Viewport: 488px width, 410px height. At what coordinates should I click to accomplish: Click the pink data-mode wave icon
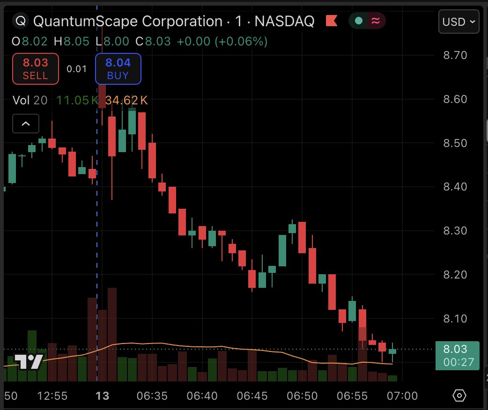pyautogui.click(x=376, y=21)
